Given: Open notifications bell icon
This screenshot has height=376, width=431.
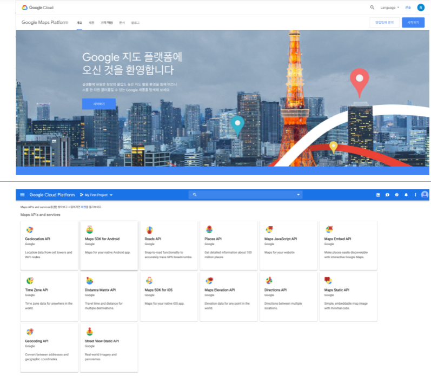Looking at the screenshot, I should (406, 195).
